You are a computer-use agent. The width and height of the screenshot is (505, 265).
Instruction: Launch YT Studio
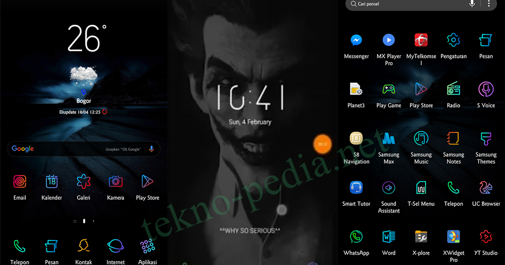[x=486, y=237]
